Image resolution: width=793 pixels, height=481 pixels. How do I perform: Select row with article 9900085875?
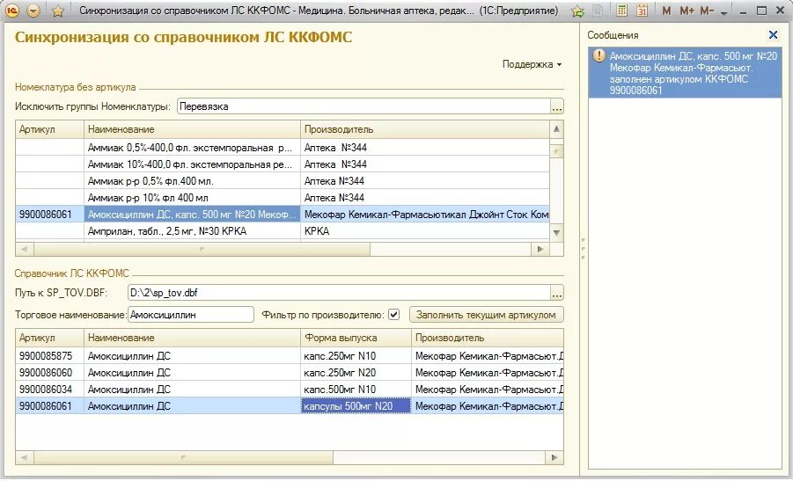pyautogui.click(x=290, y=356)
